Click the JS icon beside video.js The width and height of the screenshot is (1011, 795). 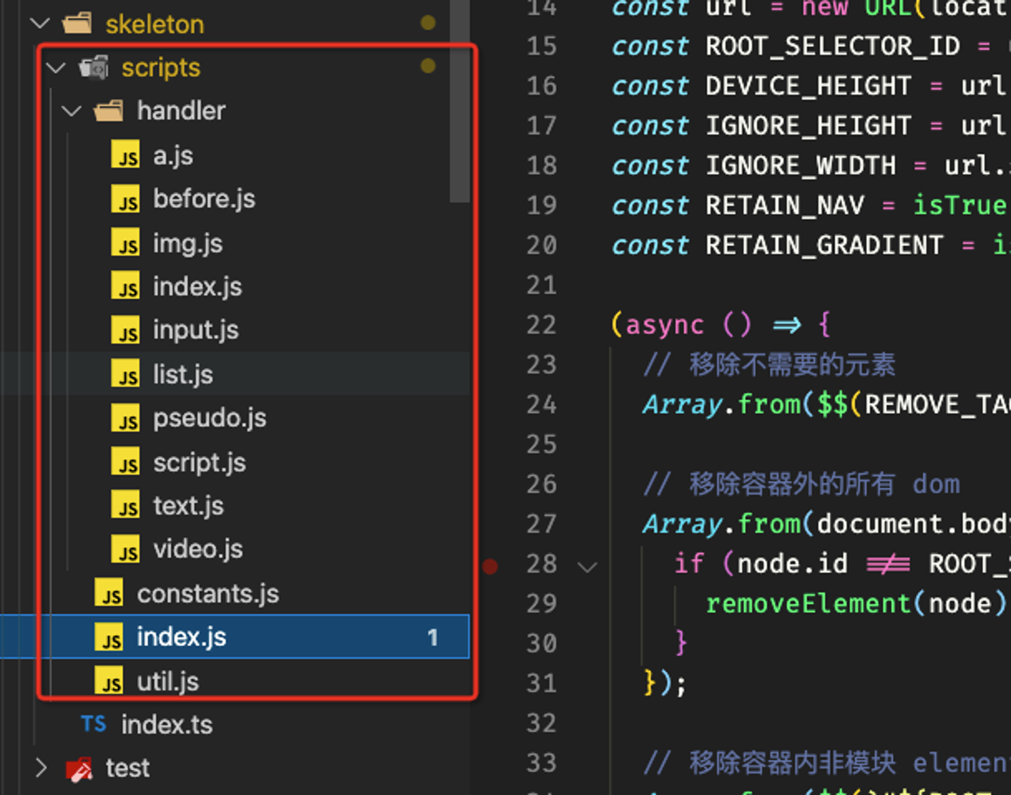(x=125, y=549)
